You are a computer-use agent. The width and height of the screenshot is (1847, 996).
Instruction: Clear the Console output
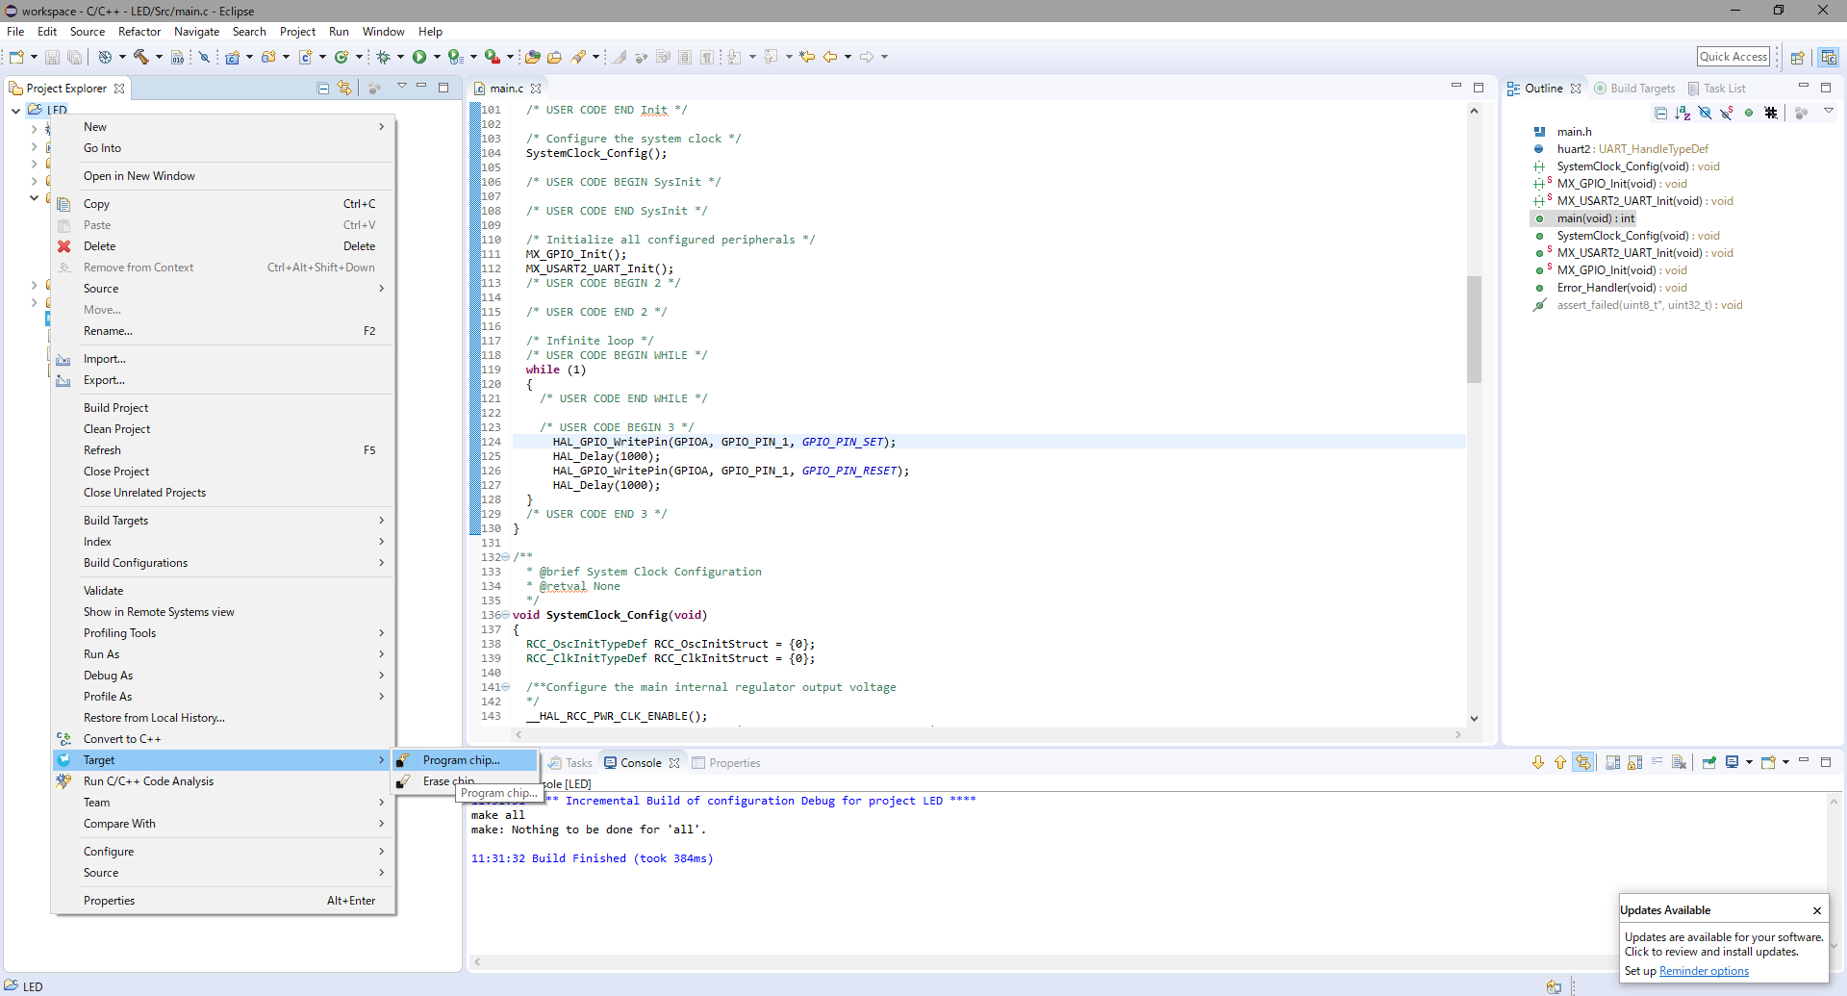click(1680, 761)
